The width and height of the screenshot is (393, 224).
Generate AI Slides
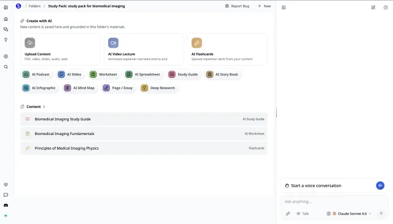(x=70, y=74)
